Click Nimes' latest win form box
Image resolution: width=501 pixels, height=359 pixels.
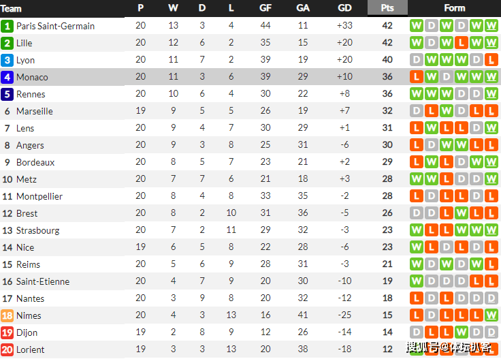491,315
